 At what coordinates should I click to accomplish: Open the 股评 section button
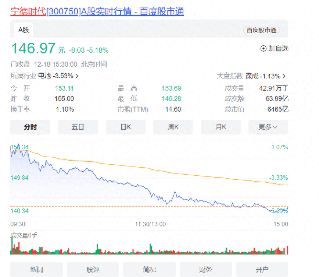[93, 270]
